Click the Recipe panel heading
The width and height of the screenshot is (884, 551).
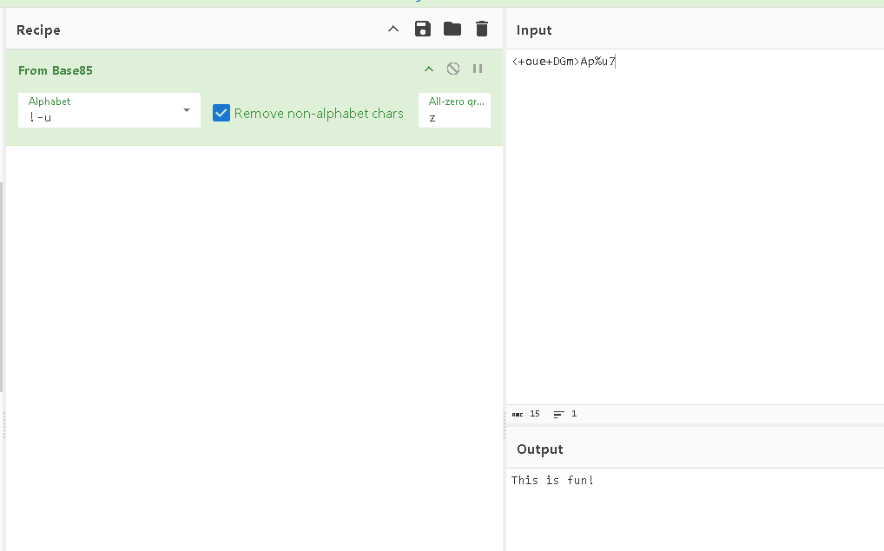click(38, 30)
